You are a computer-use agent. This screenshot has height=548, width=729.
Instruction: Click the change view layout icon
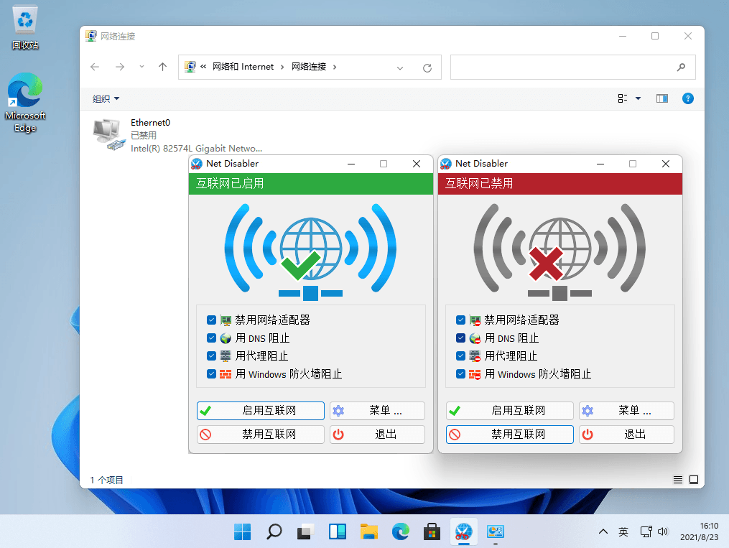[623, 98]
